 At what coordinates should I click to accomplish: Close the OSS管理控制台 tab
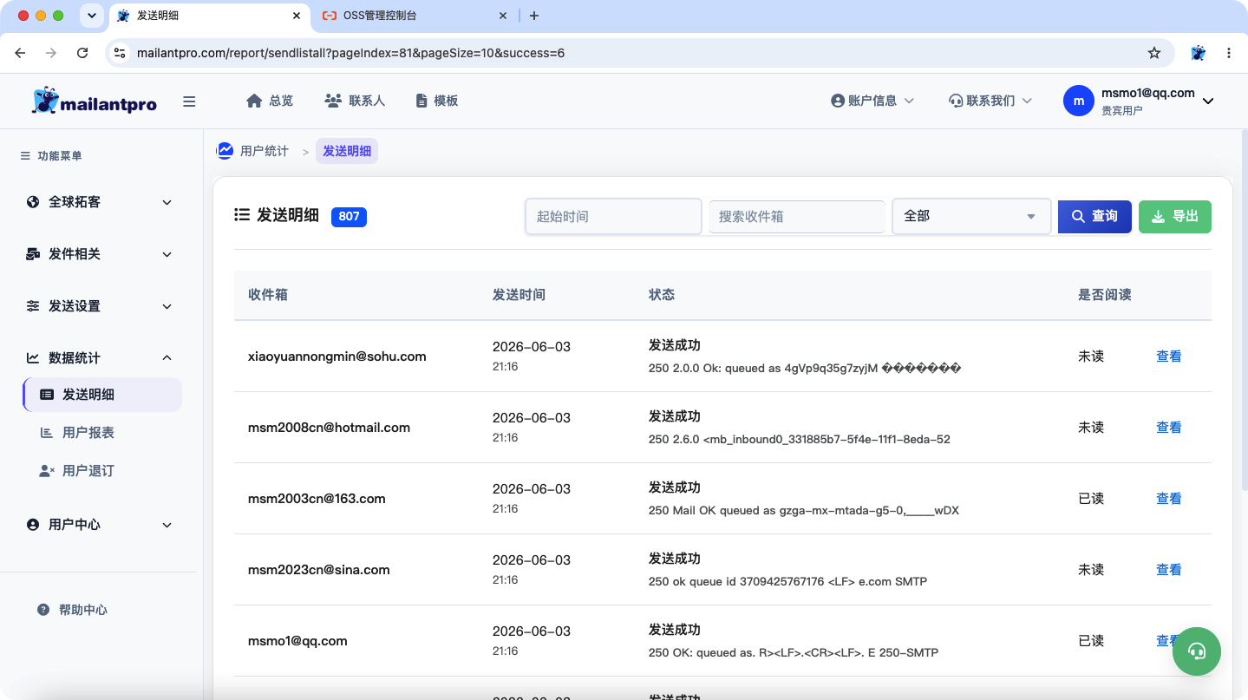[x=503, y=16]
